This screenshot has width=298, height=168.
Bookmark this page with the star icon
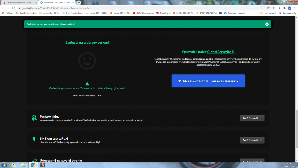click(x=274, y=8)
